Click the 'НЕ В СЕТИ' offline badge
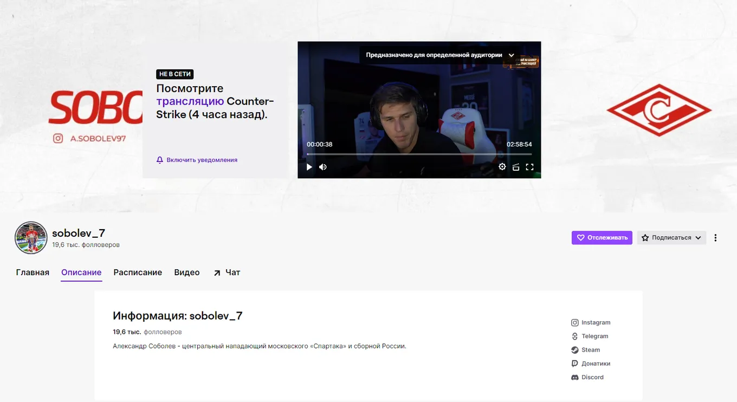The image size is (737, 402). pos(175,74)
